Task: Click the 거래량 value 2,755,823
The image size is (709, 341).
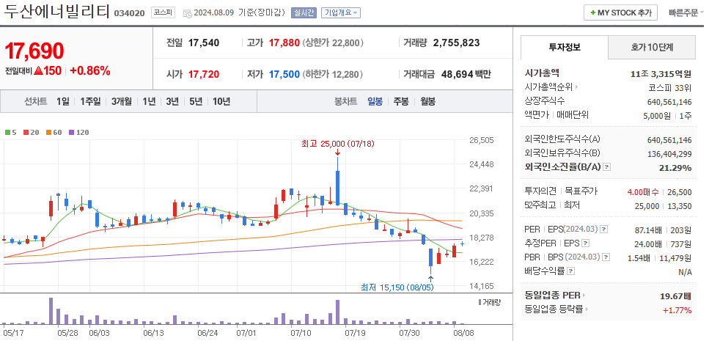Action: pyautogui.click(x=456, y=43)
